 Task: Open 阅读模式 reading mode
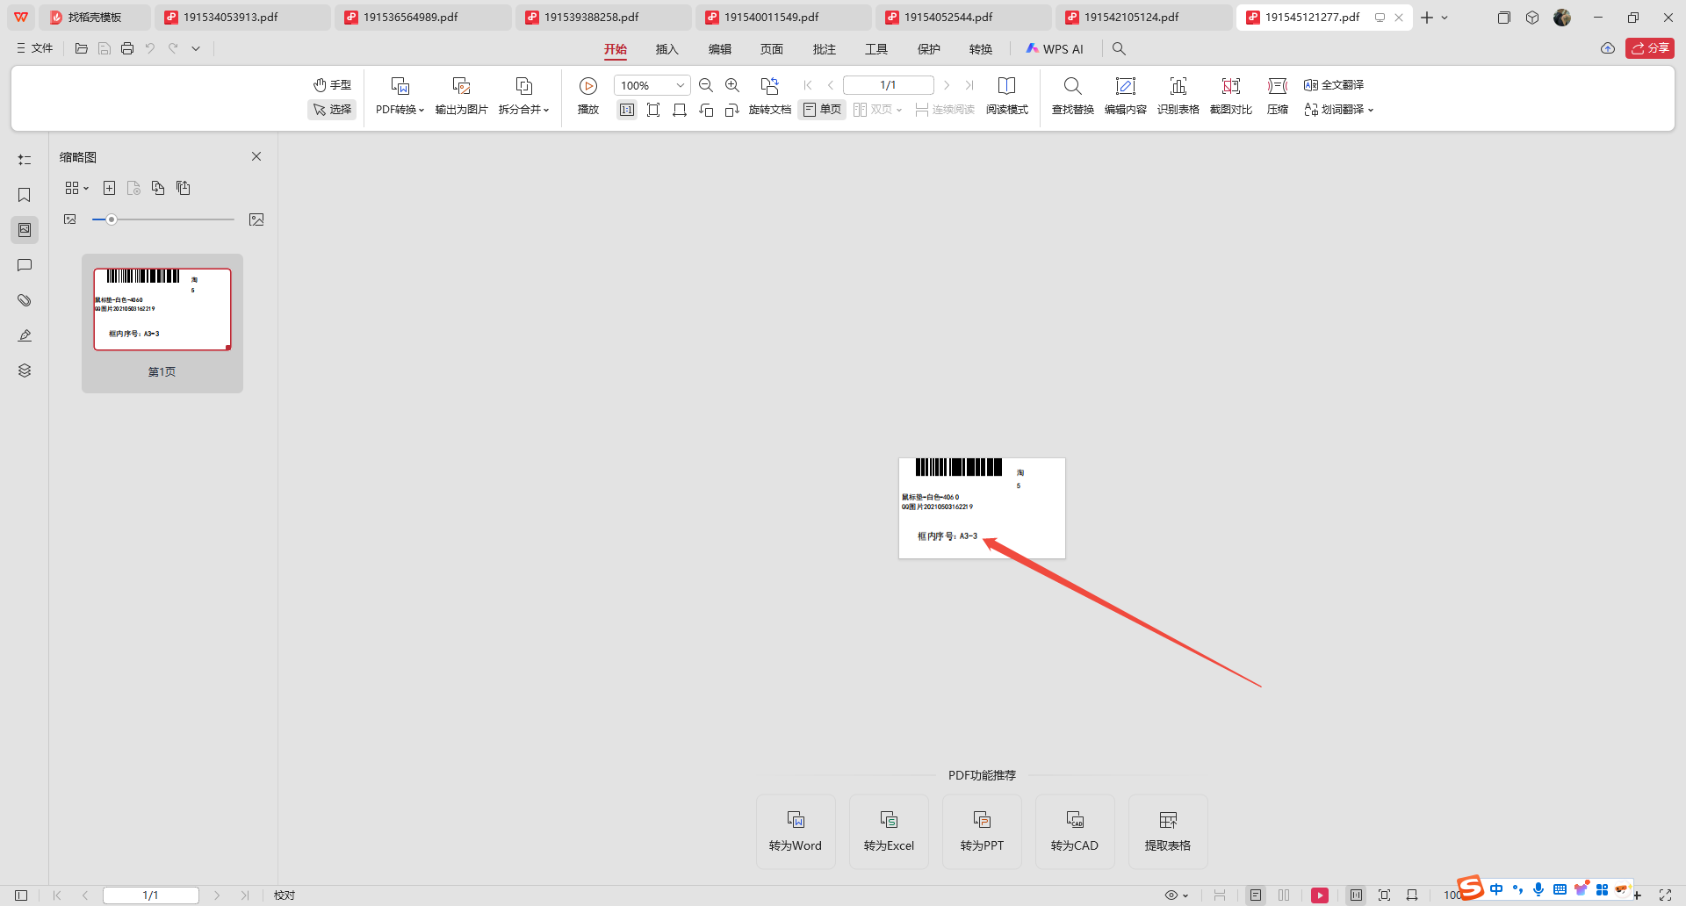click(1006, 97)
